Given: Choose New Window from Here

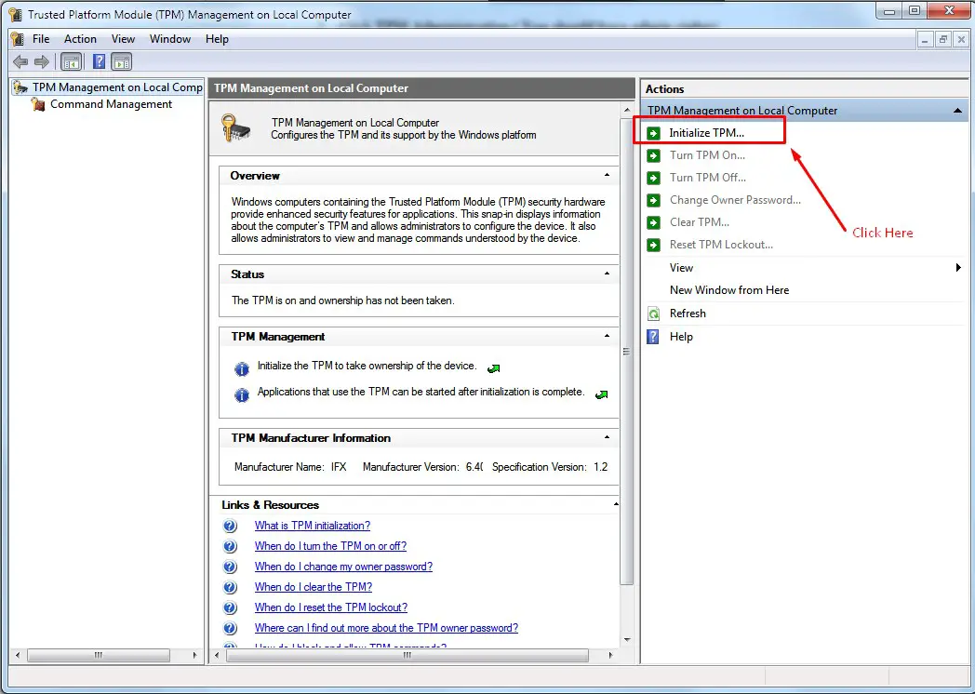Looking at the screenshot, I should 728,290.
